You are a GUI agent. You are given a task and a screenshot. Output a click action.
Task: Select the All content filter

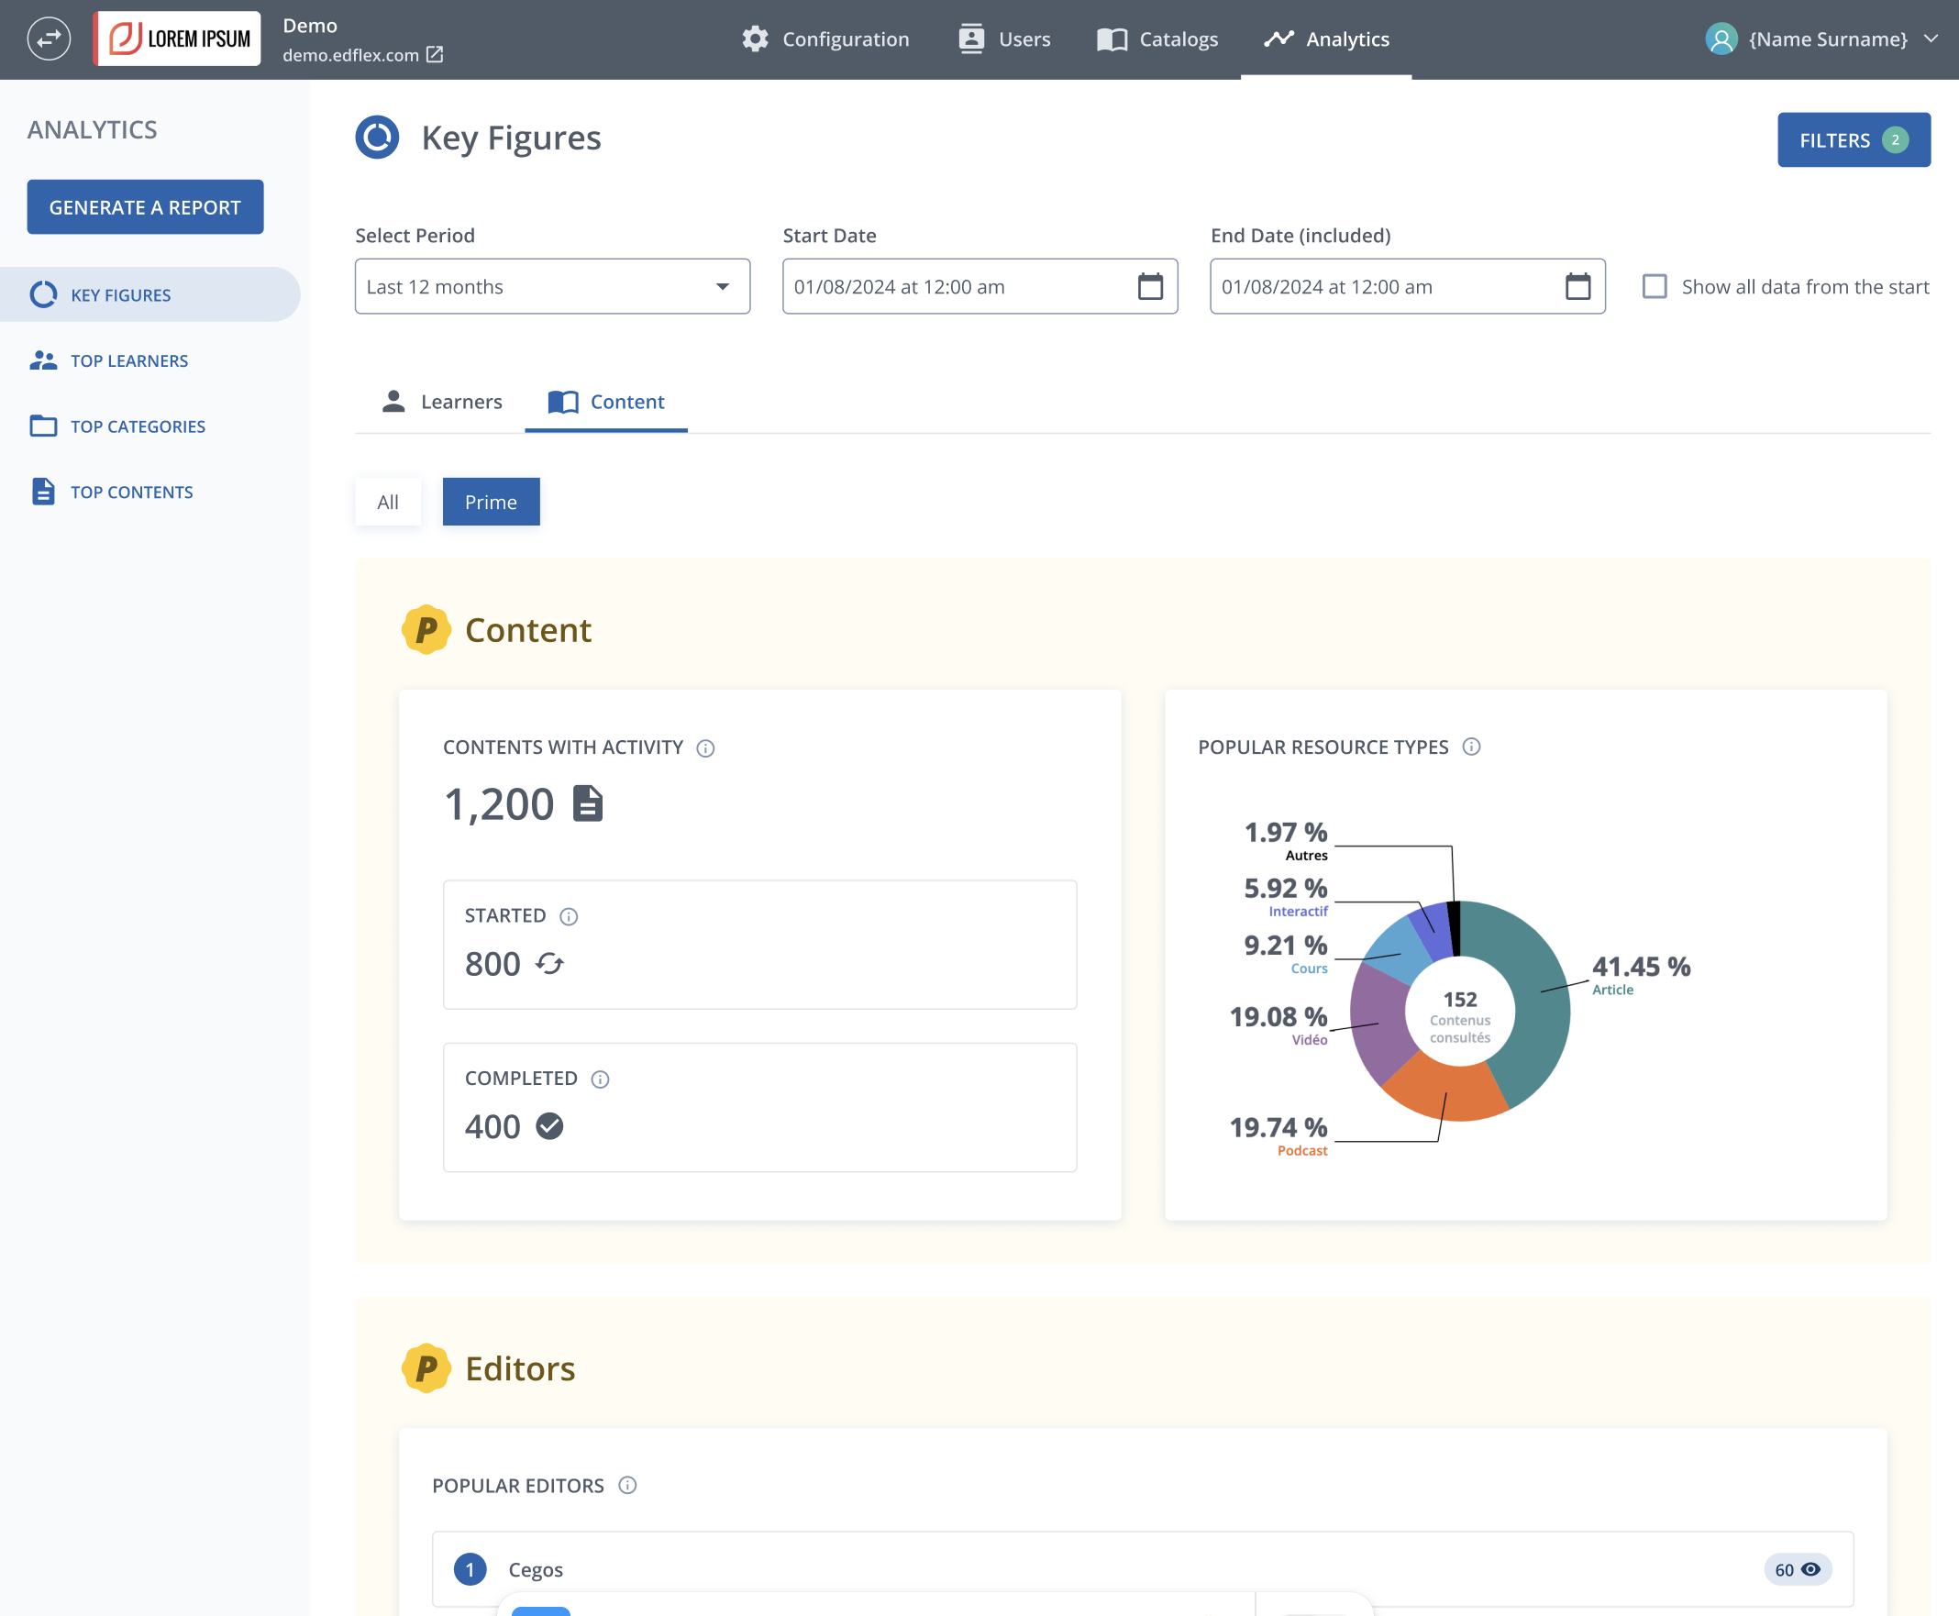388,502
